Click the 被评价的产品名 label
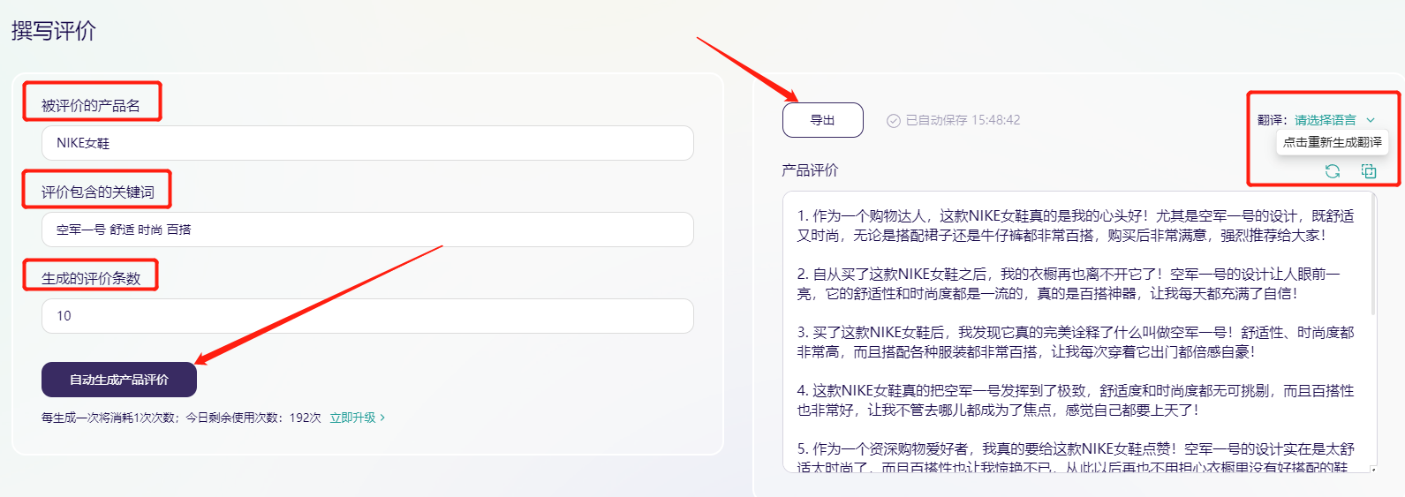The image size is (1405, 497). (90, 106)
